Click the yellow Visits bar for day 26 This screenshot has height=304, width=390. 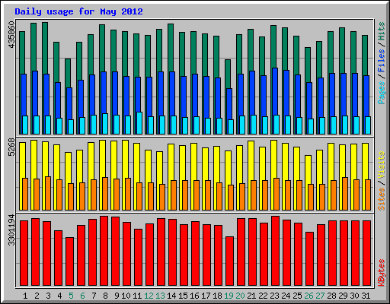click(x=308, y=169)
